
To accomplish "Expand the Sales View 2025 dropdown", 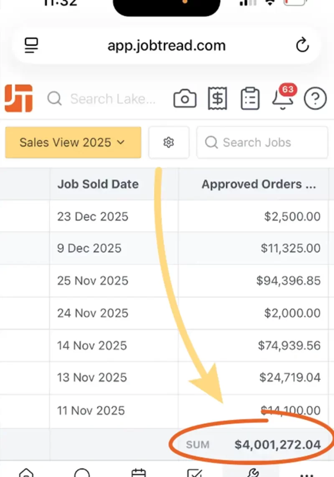I will pos(73,142).
